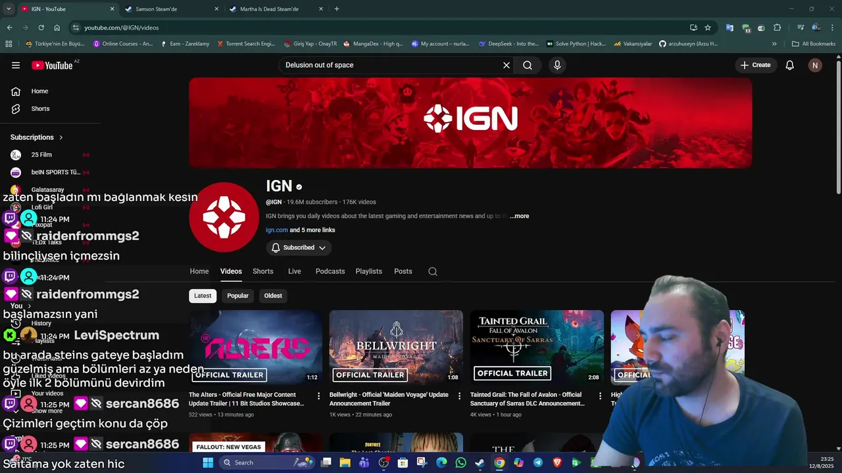The image size is (842, 473).
Task: Open The Alters trailer thumbnail
Action: point(255,348)
